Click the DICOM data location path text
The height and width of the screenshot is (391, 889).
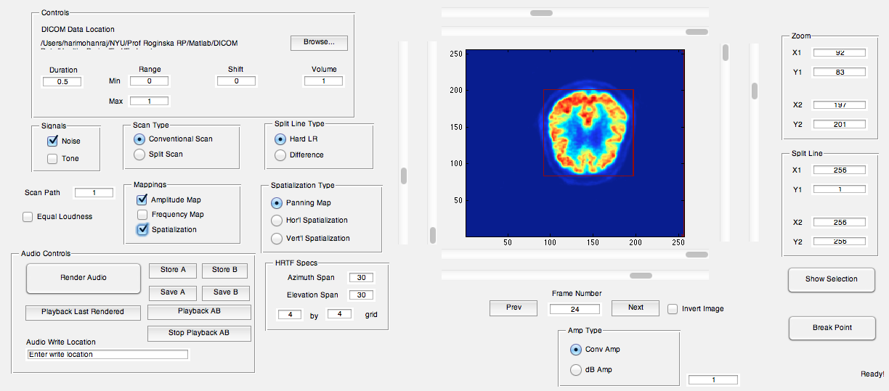coord(139,44)
